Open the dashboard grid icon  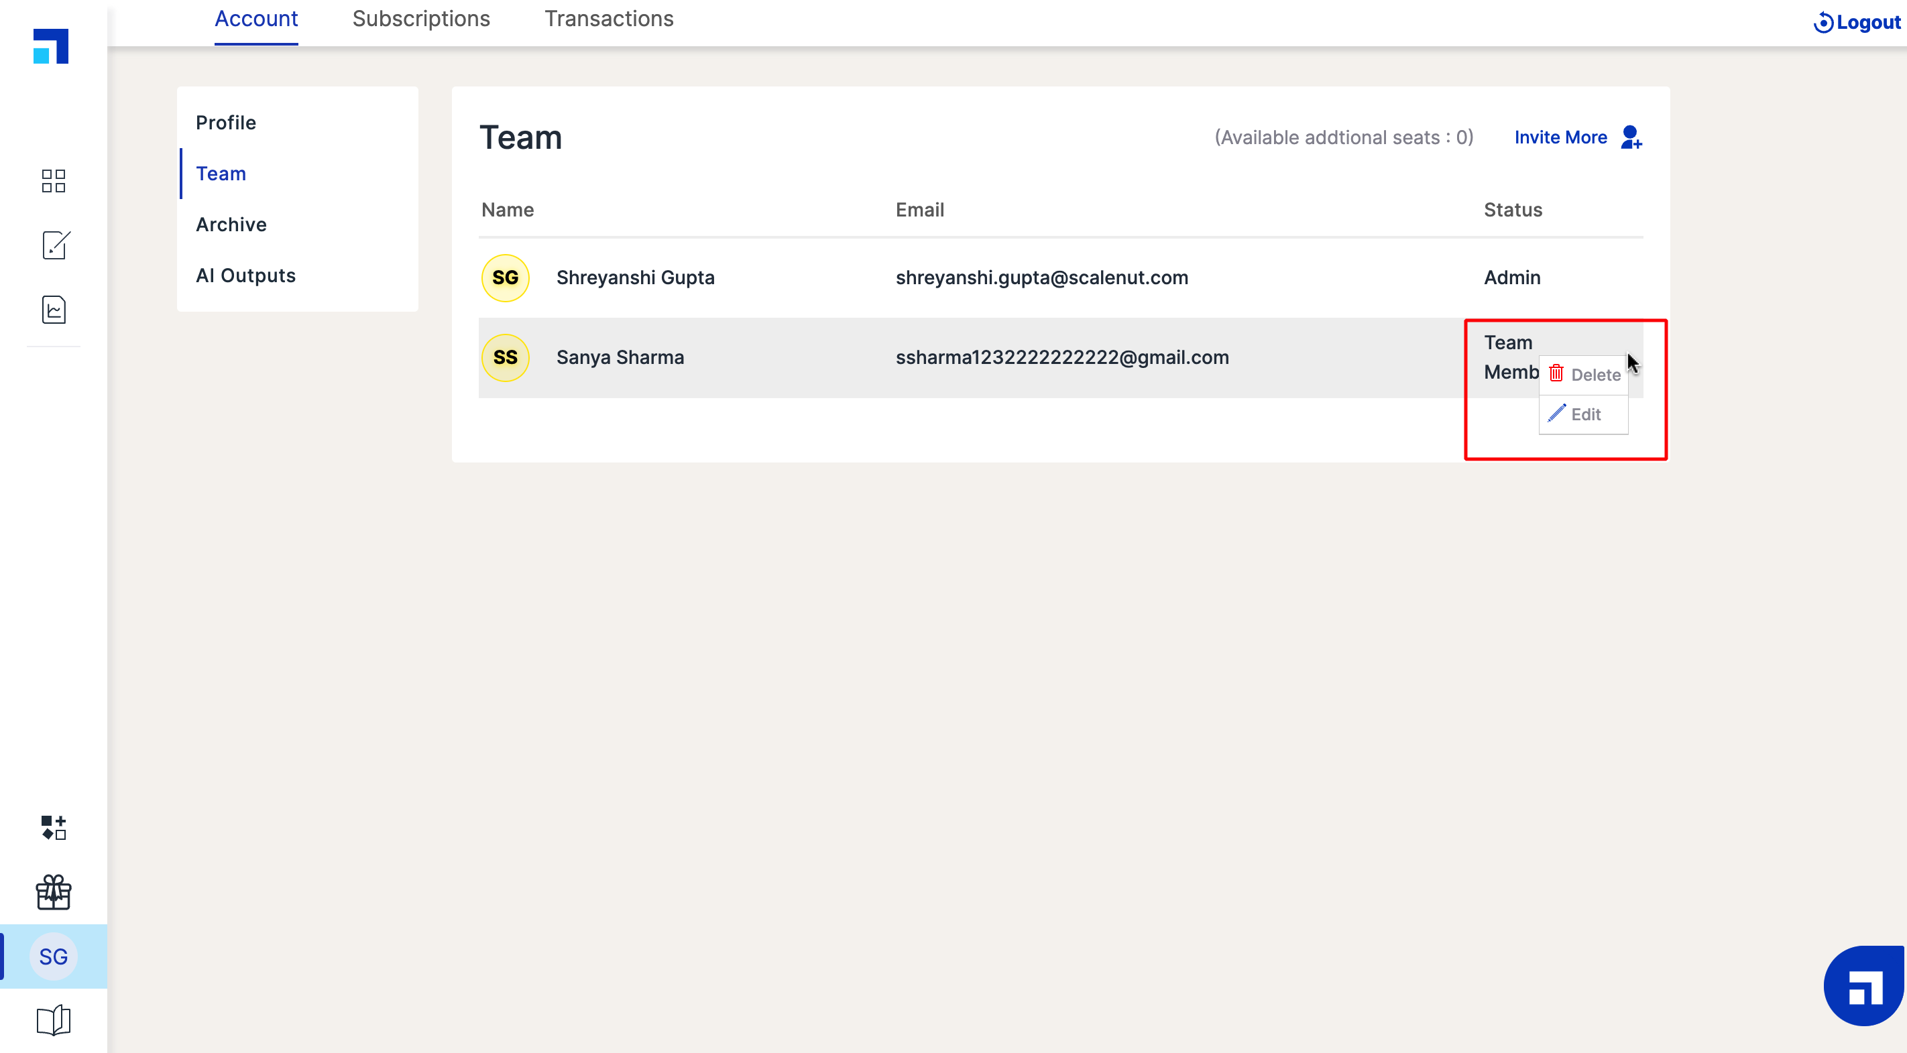coord(53,180)
